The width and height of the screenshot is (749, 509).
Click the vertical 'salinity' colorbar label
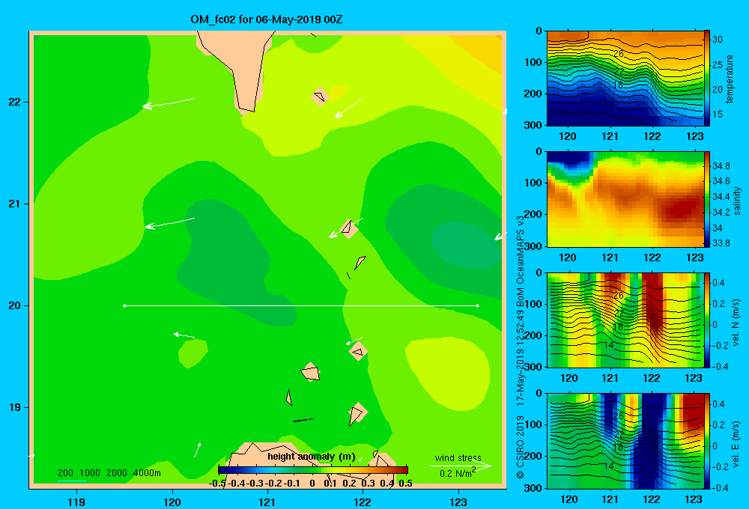click(x=737, y=201)
